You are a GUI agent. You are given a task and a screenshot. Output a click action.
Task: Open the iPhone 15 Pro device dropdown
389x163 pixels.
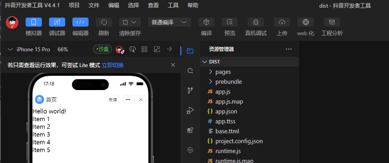29,50
